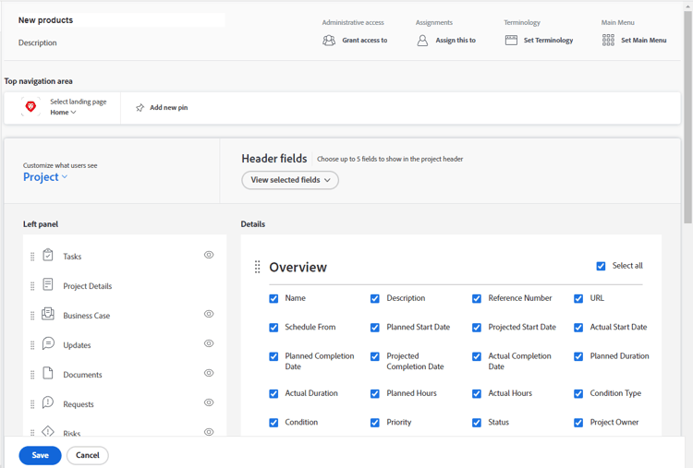Click the New products name field
The image size is (693, 468).
click(120, 20)
